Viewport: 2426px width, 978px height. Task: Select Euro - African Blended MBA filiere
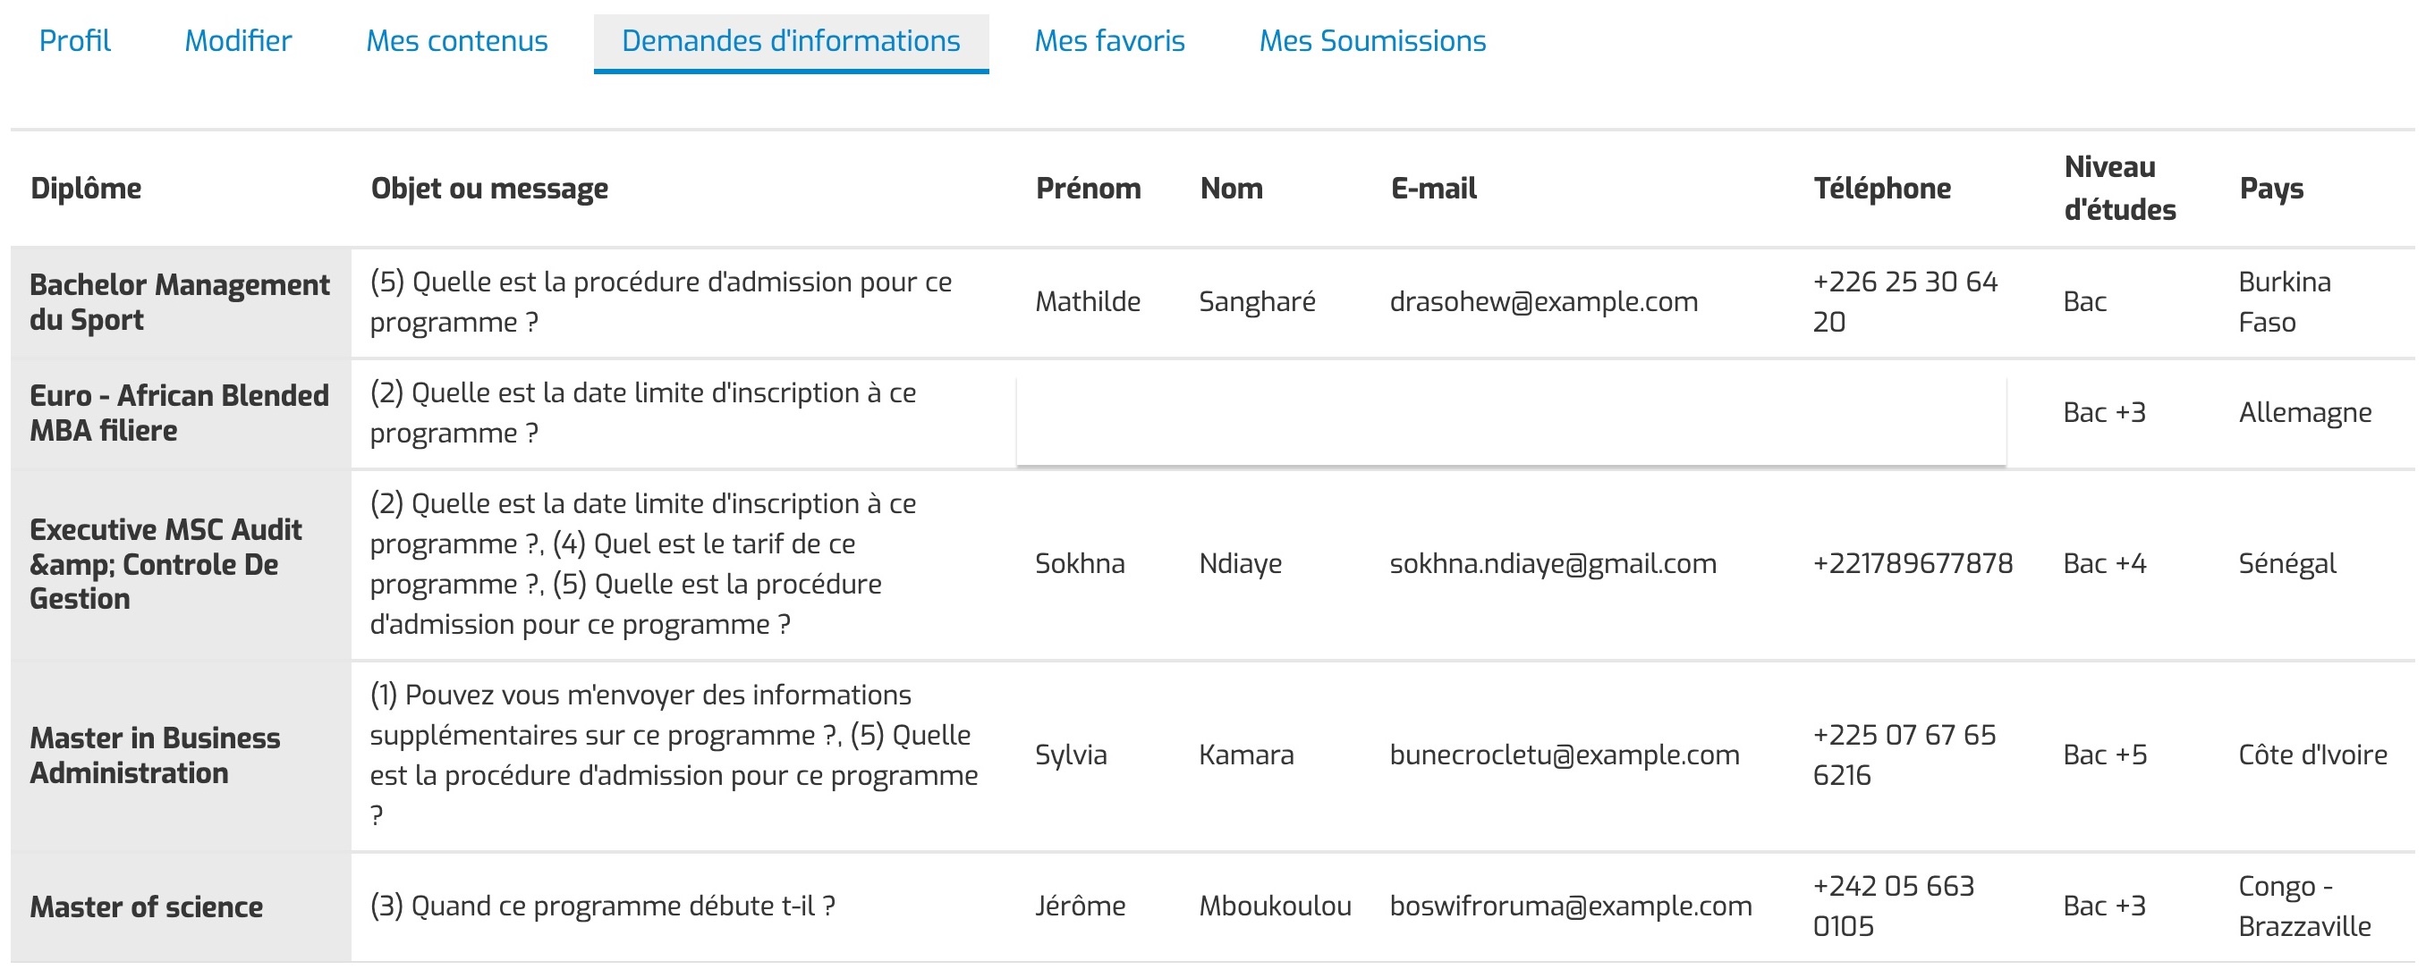[179, 413]
